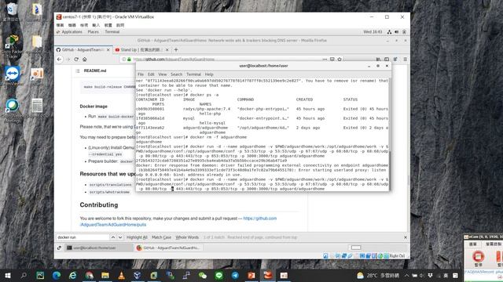Viewport: 503px width, 282px height.
Task: Open Firefox hamburger menu
Action: 406,60
